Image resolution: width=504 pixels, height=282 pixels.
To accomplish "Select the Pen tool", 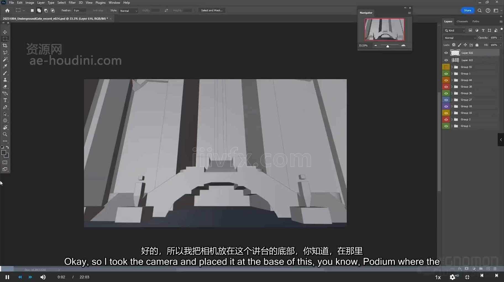I will pos(5,107).
